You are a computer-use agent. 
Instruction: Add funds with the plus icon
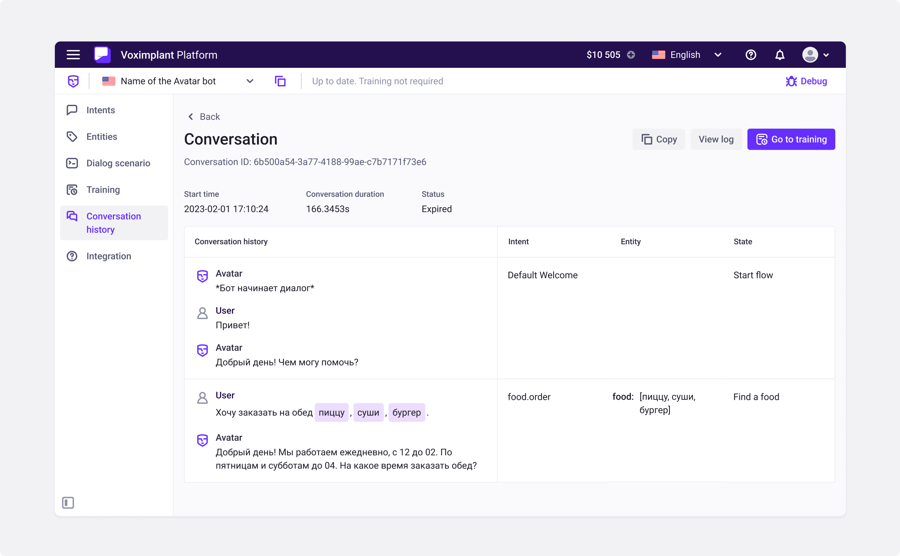pos(631,55)
